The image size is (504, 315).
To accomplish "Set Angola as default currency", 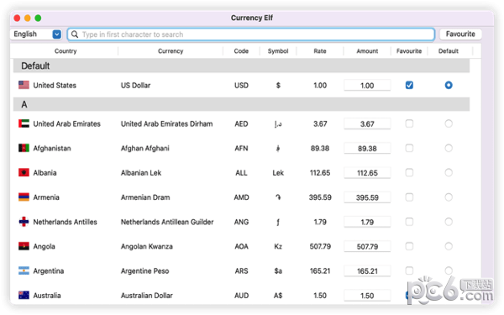I will [x=449, y=246].
